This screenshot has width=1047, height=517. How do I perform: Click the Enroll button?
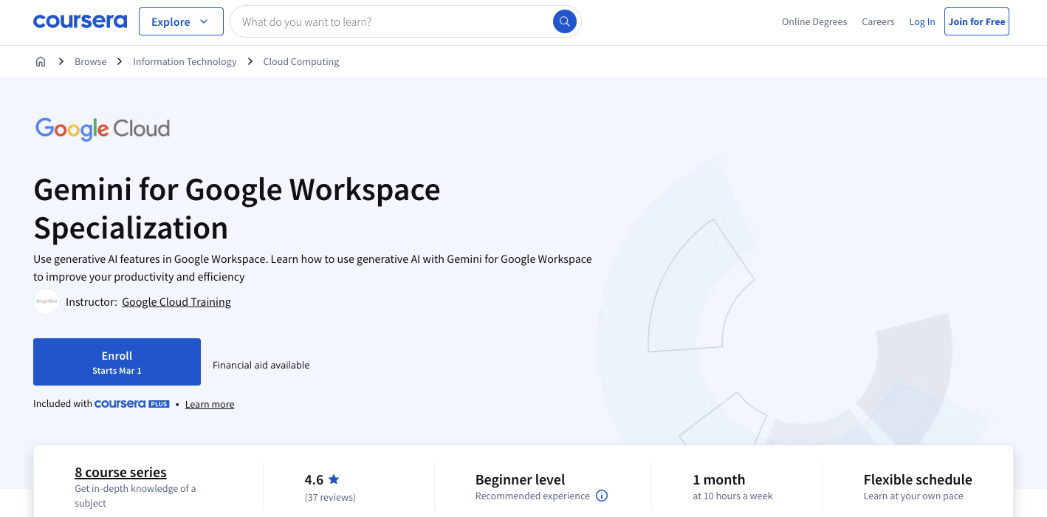pos(117,361)
